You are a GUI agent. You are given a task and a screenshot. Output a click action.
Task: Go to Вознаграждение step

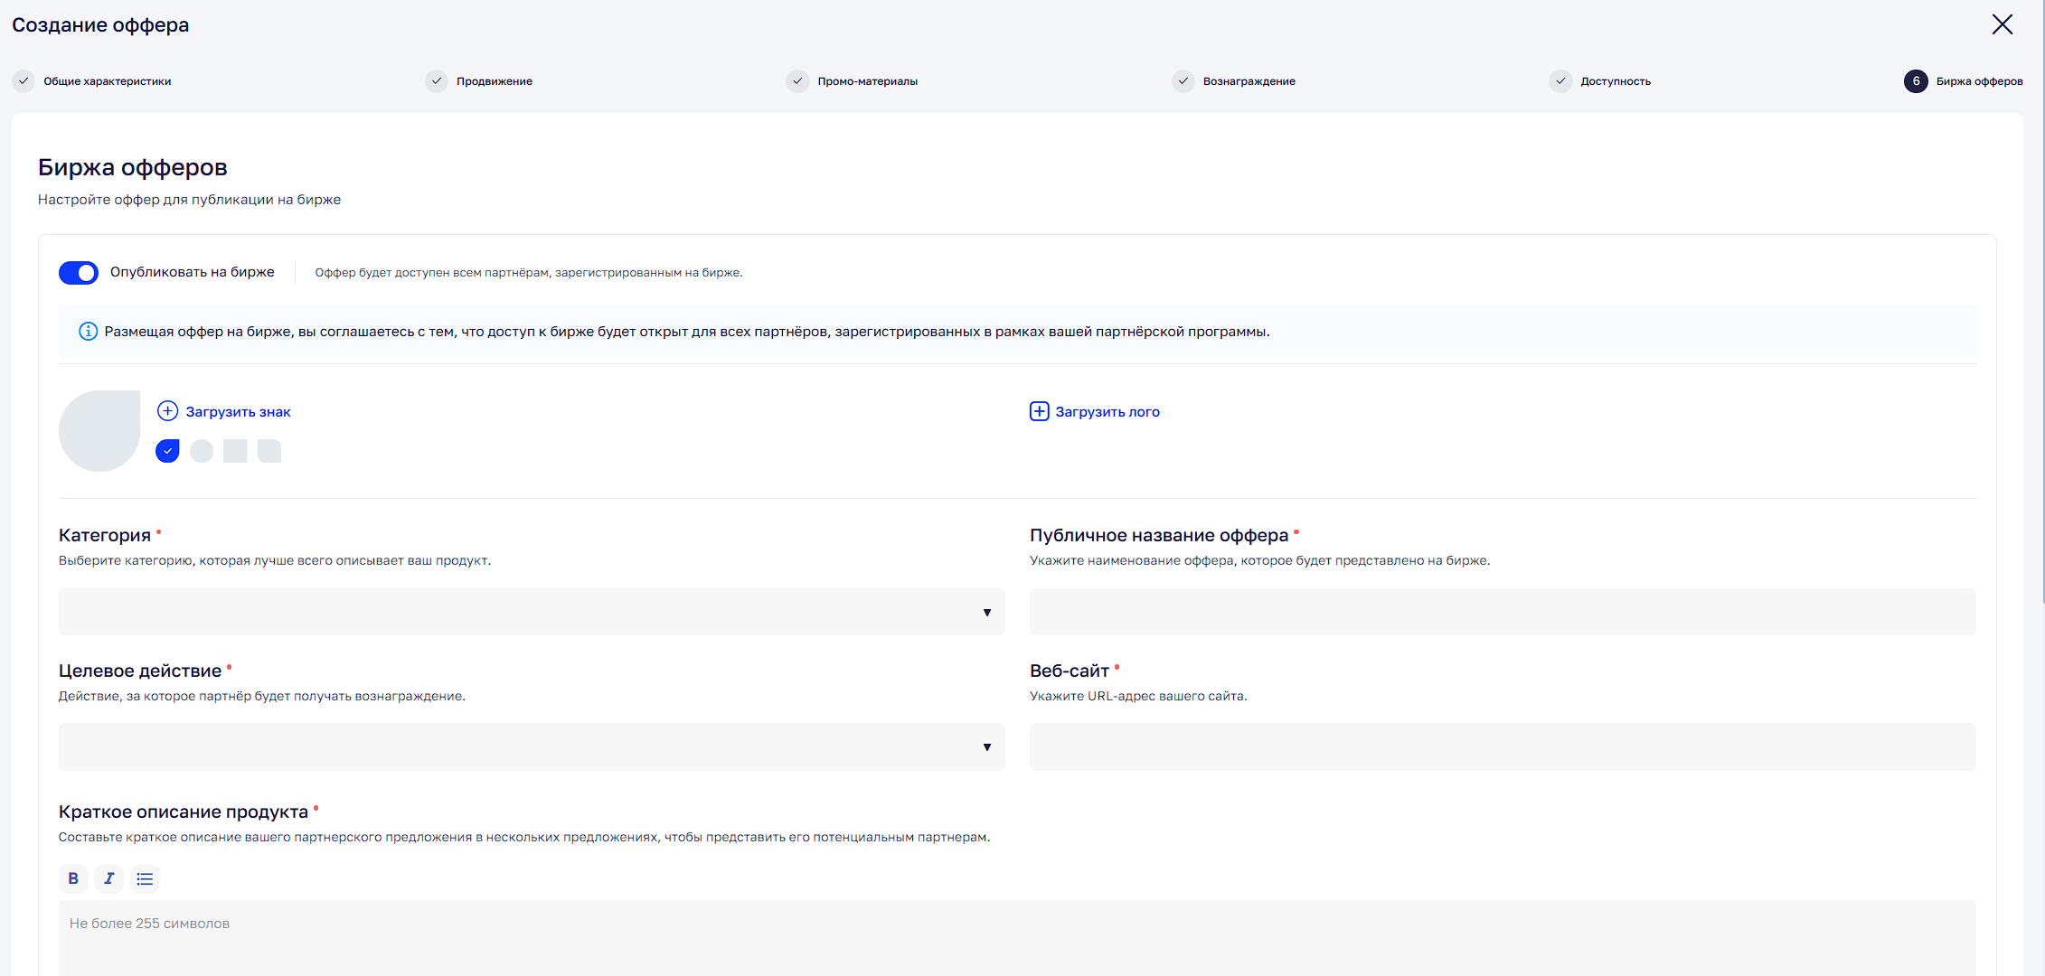point(1248,81)
